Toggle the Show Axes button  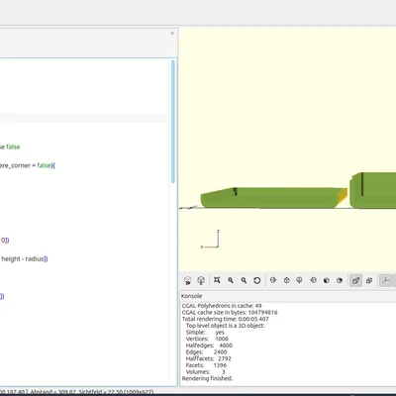coord(385,280)
